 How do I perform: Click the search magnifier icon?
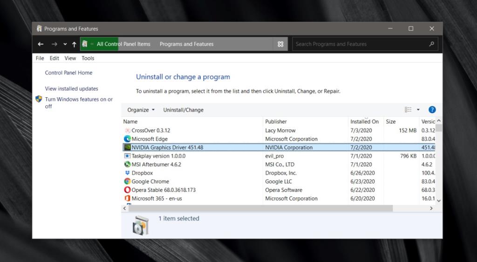coord(431,44)
